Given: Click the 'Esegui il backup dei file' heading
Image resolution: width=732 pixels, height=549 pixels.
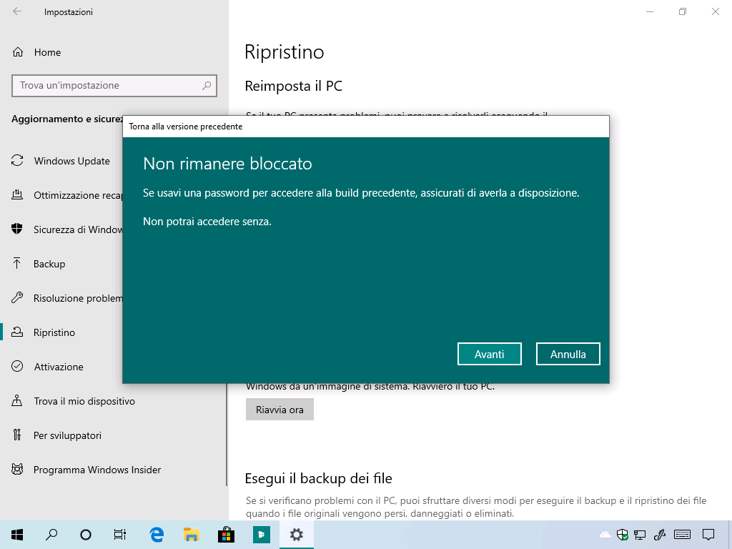Looking at the screenshot, I should 318,478.
